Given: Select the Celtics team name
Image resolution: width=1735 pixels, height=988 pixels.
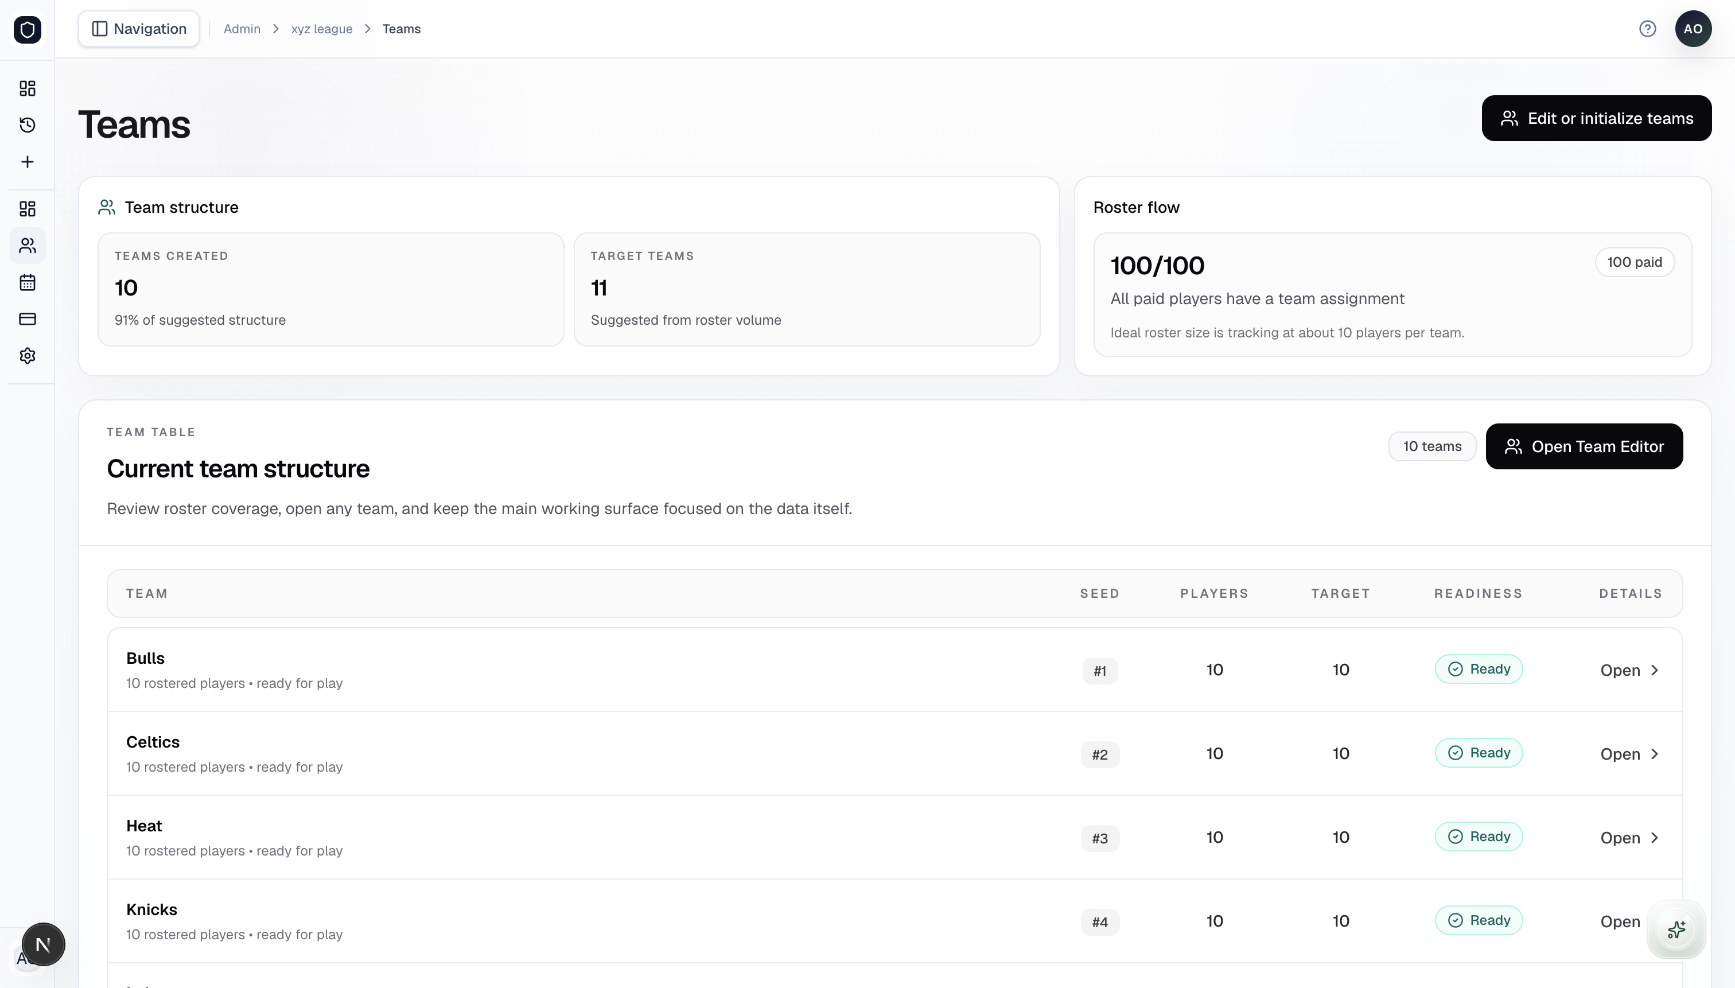Looking at the screenshot, I should point(153,742).
